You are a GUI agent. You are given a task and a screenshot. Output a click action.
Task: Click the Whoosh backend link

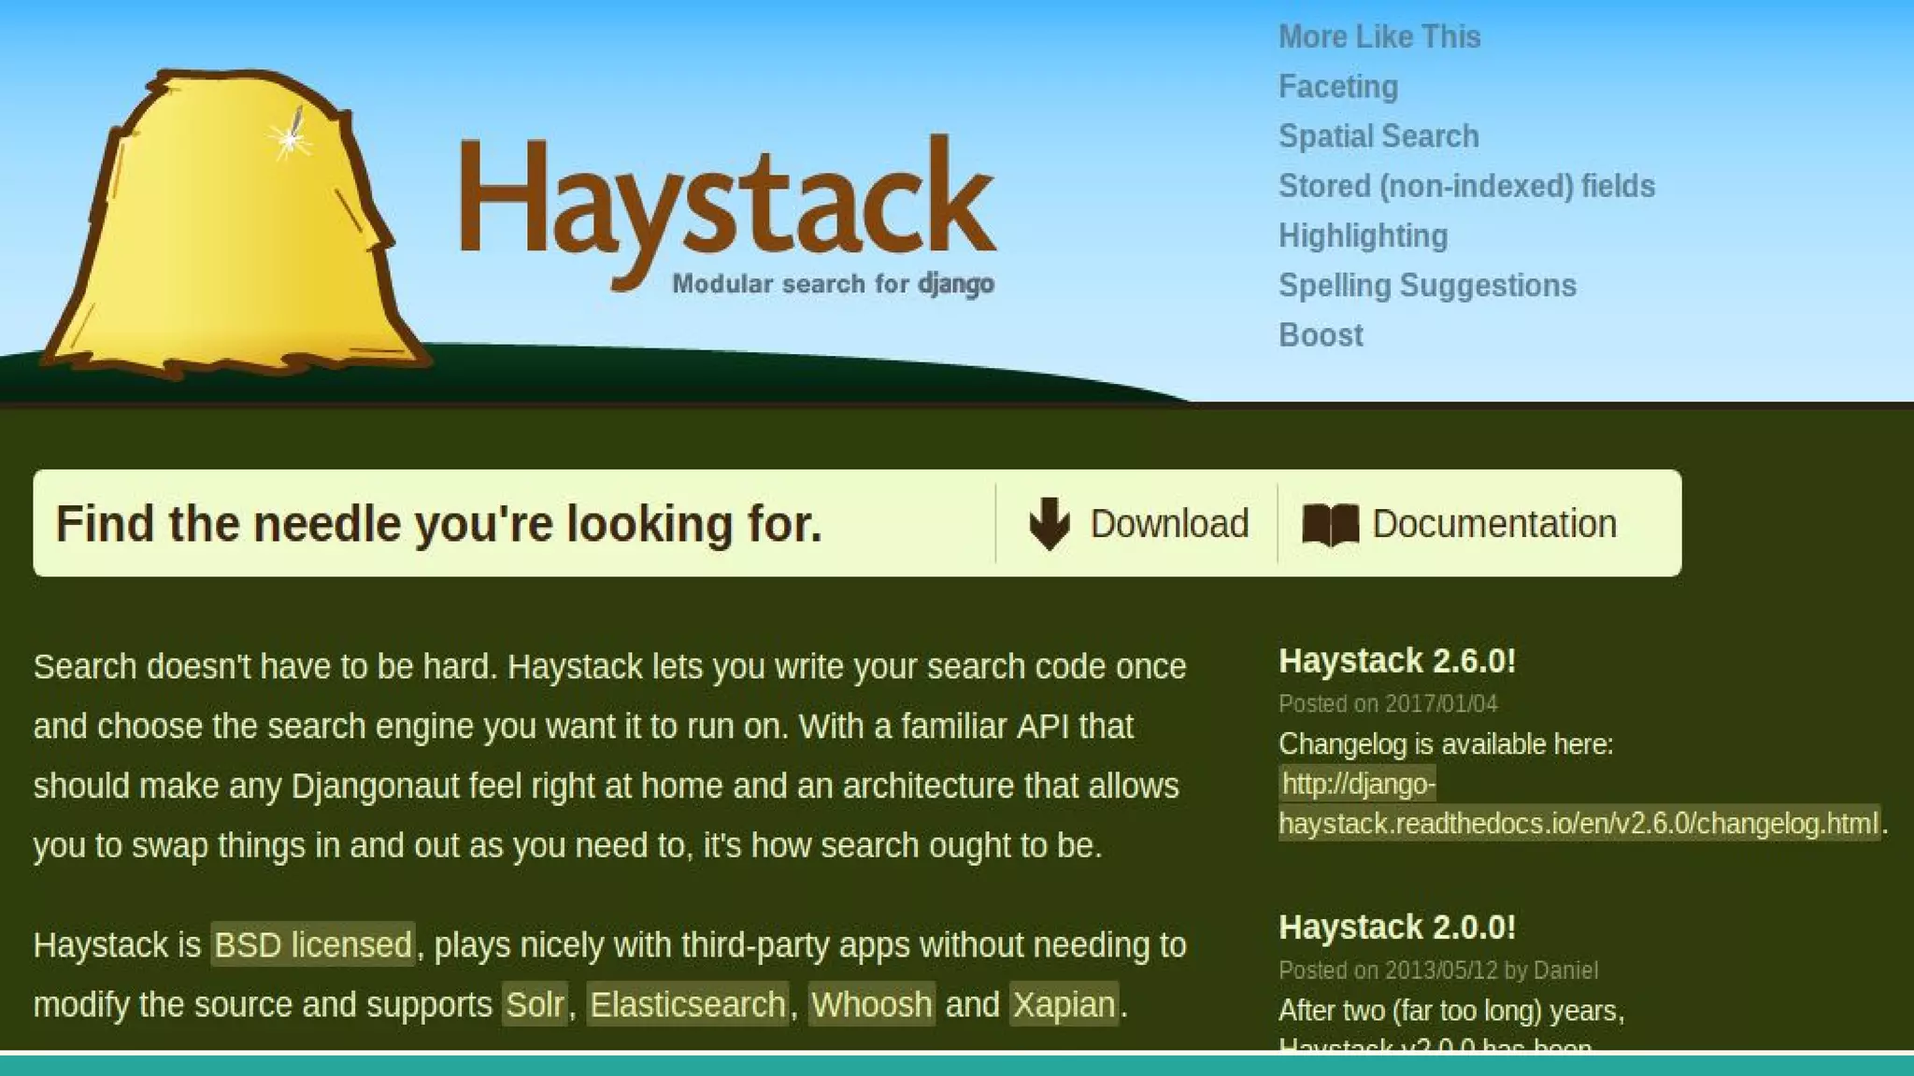pyautogui.click(x=871, y=1005)
